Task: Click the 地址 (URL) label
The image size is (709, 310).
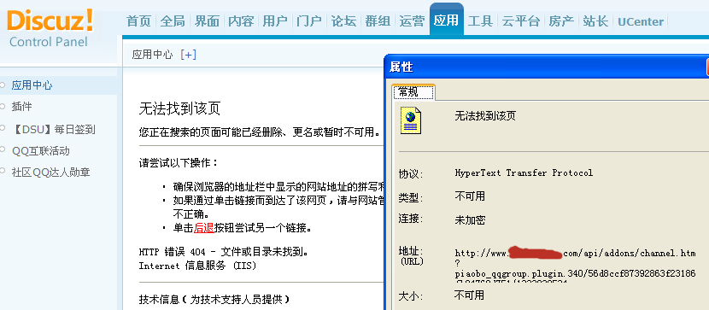Action: tap(411, 256)
